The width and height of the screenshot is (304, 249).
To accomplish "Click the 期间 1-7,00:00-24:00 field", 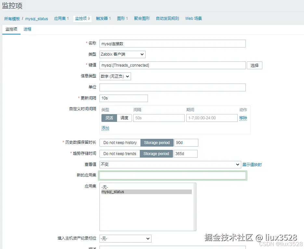I will (x=212, y=118).
